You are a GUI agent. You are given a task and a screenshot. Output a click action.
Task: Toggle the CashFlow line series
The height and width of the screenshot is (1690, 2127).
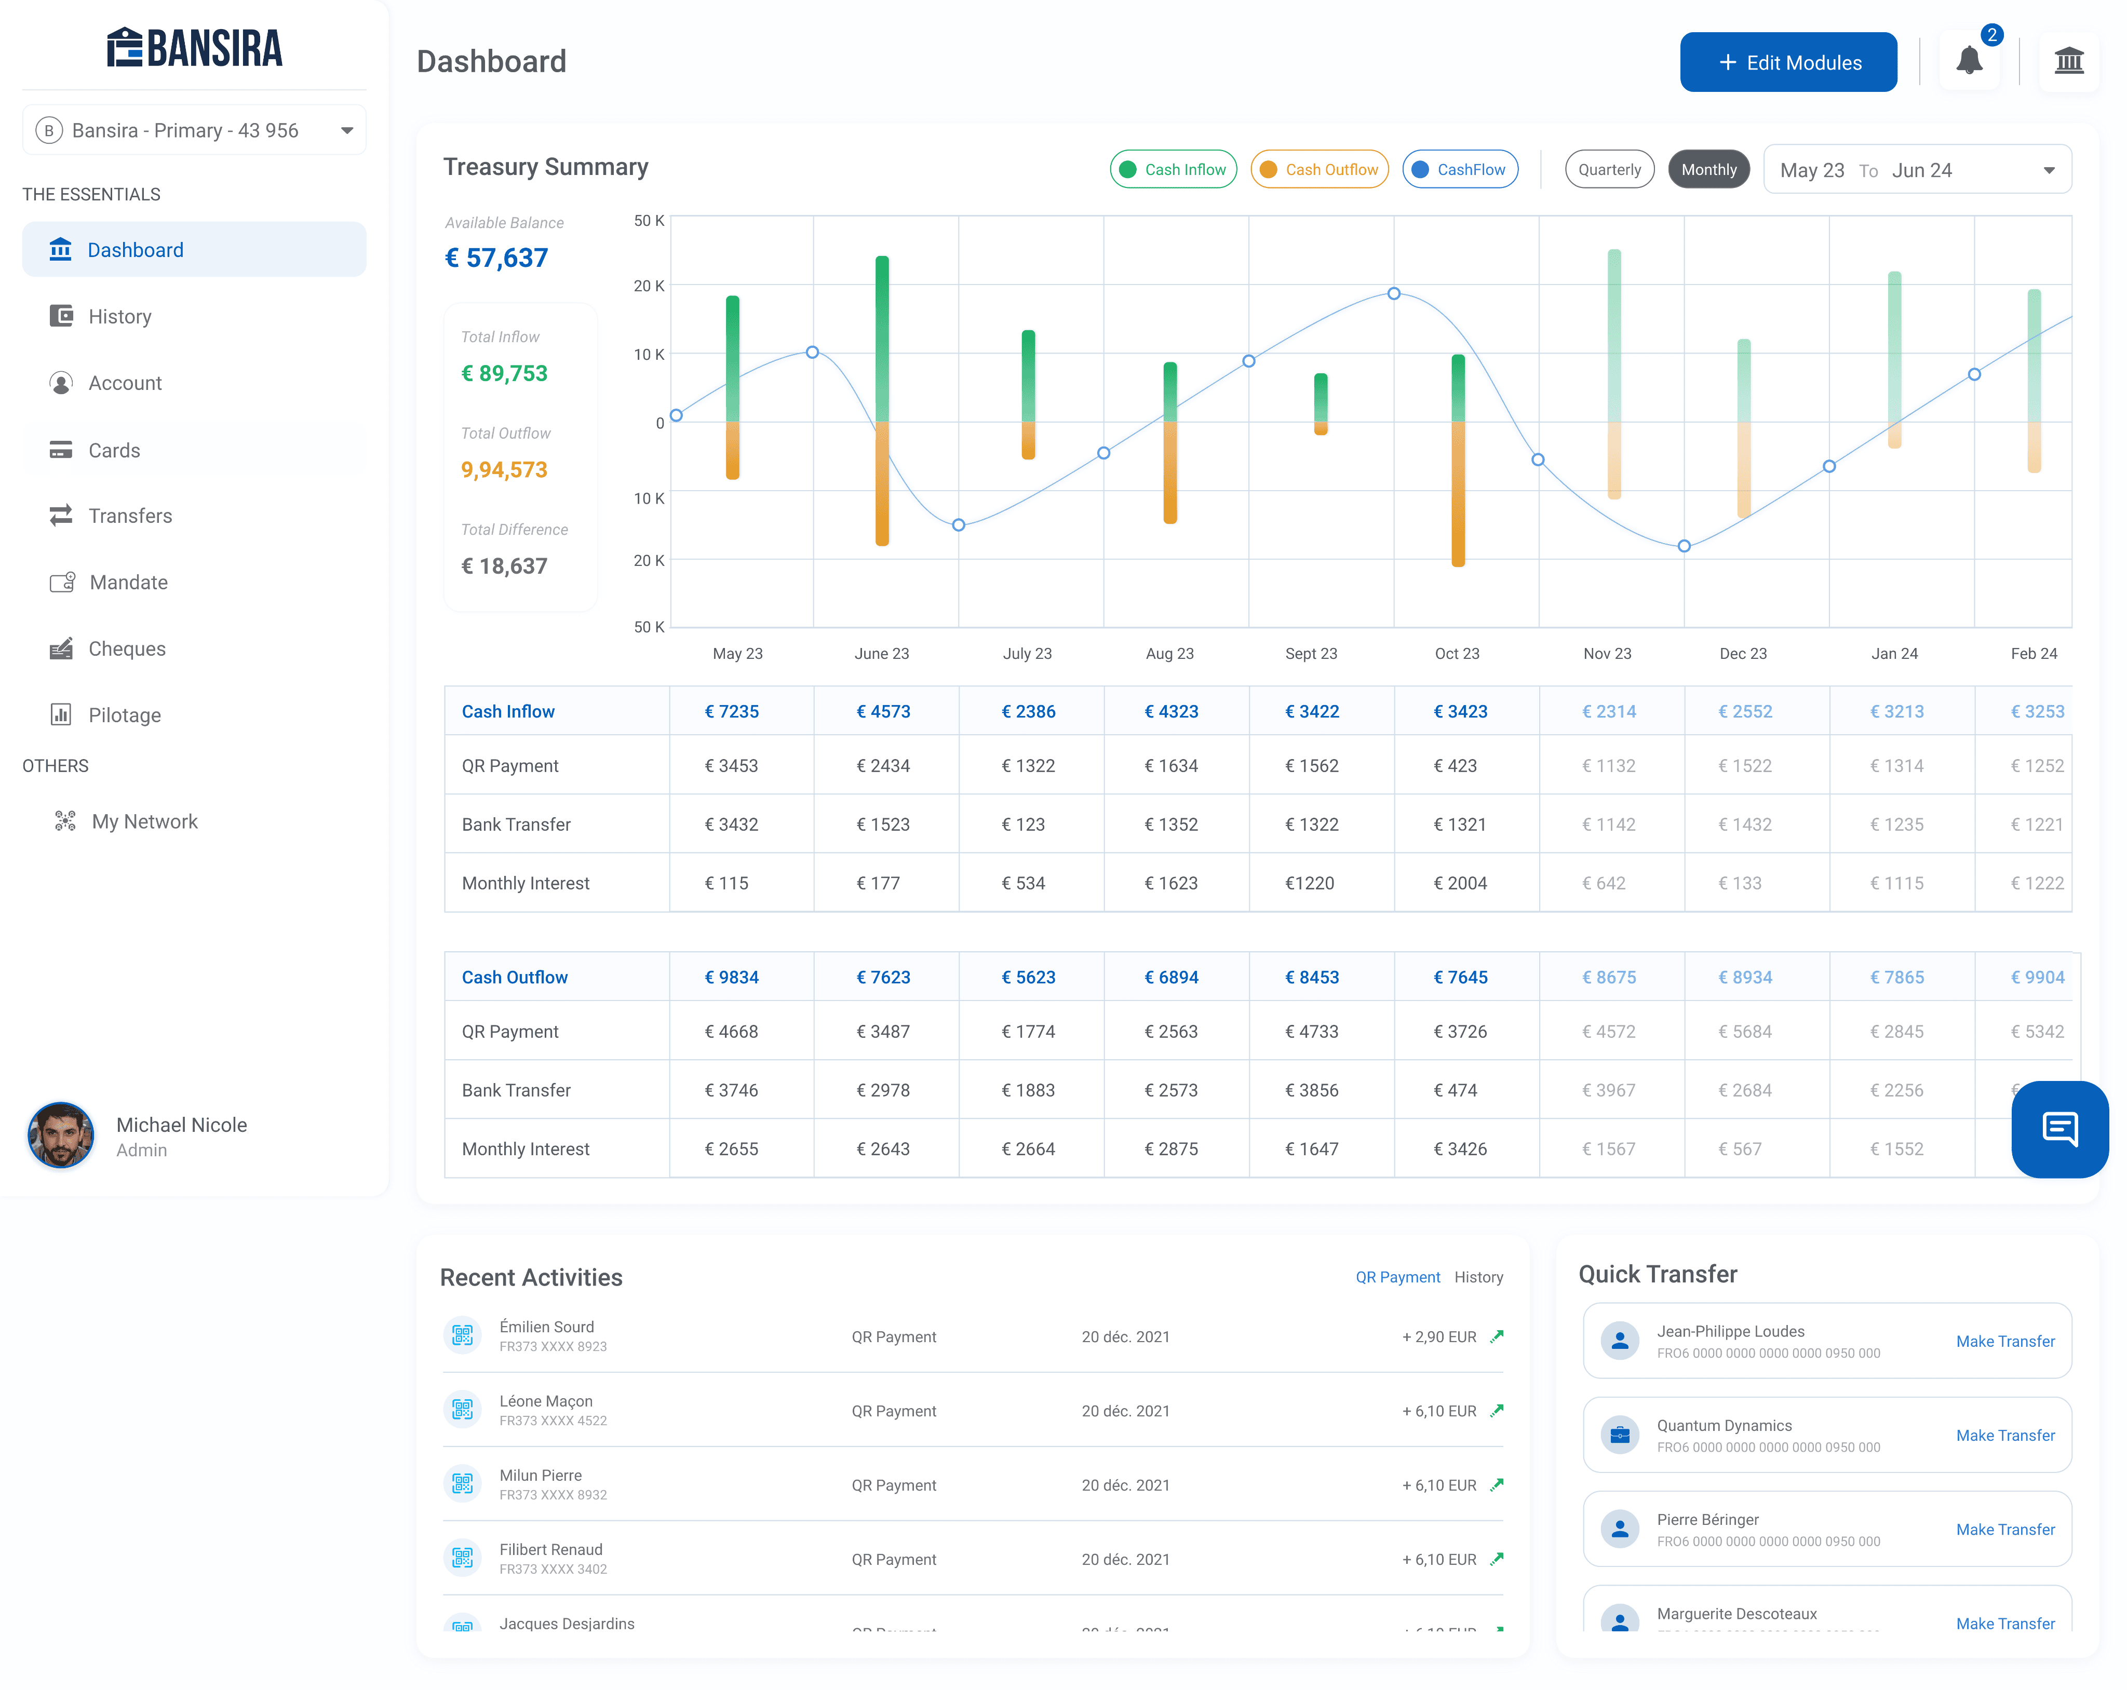(1459, 169)
